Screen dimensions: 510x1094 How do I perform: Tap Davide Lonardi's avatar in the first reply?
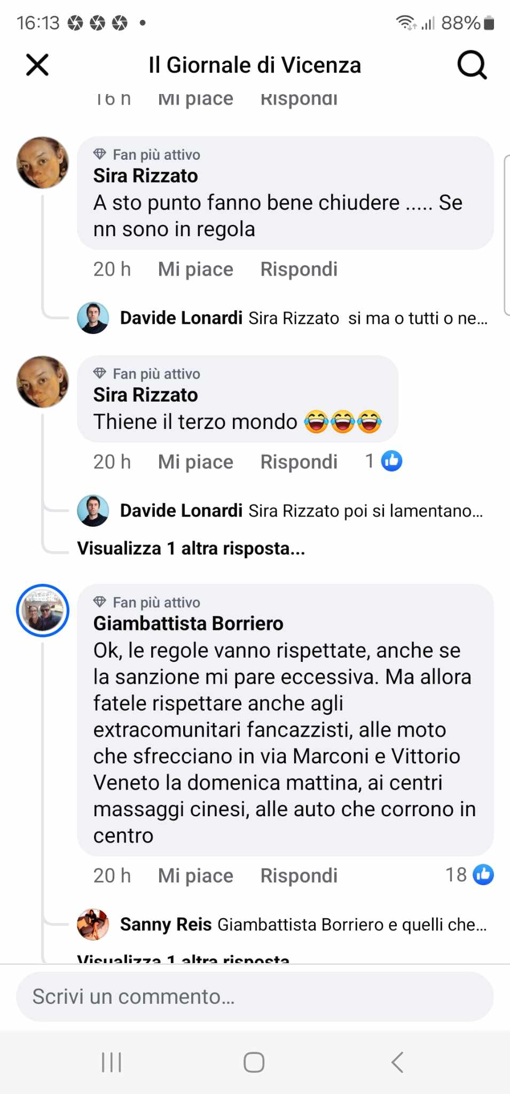[93, 318]
